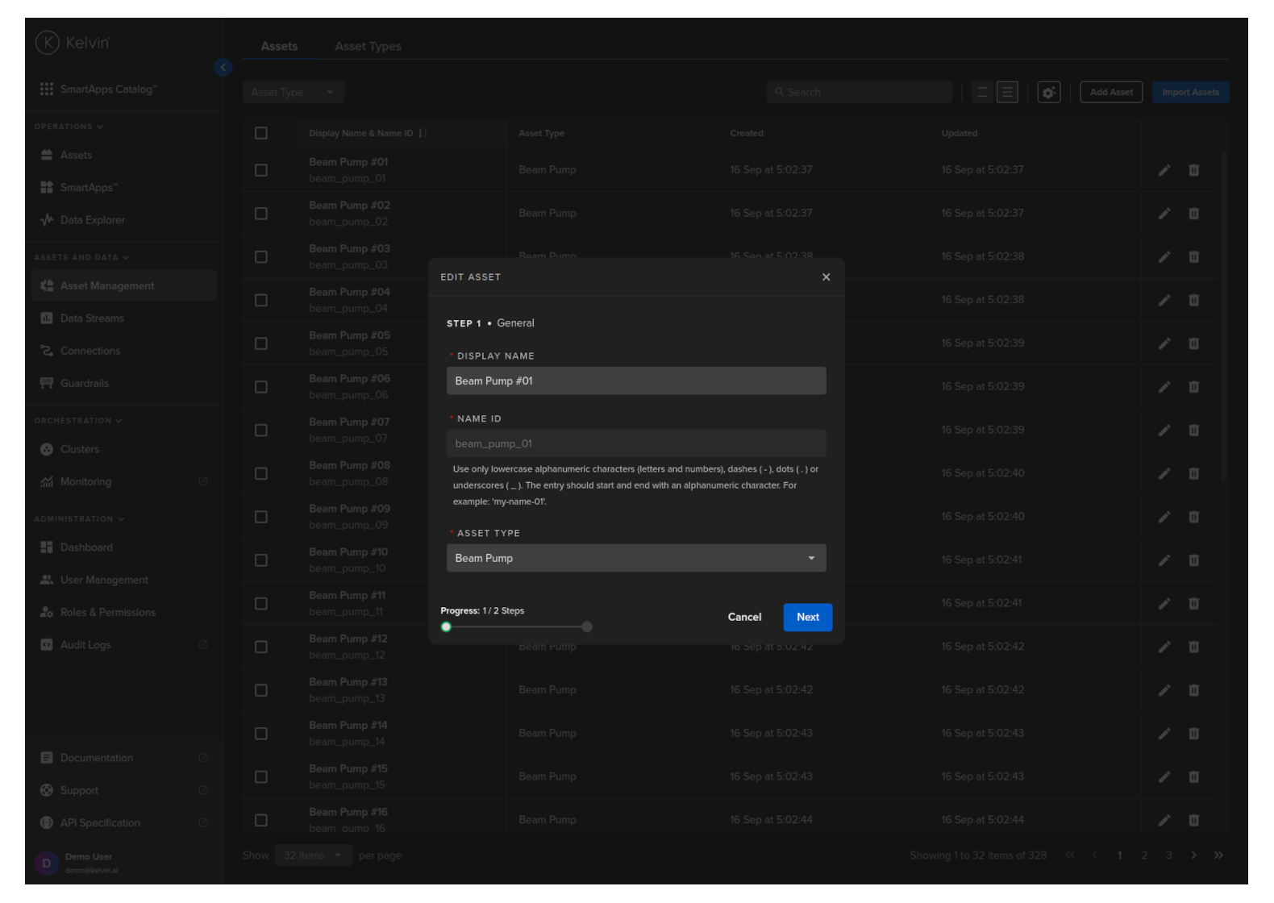This screenshot has width=1274, height=903.
Task: Click edit pencil icon for Beam Pump #01
Action: click(x=1164, y=170)
